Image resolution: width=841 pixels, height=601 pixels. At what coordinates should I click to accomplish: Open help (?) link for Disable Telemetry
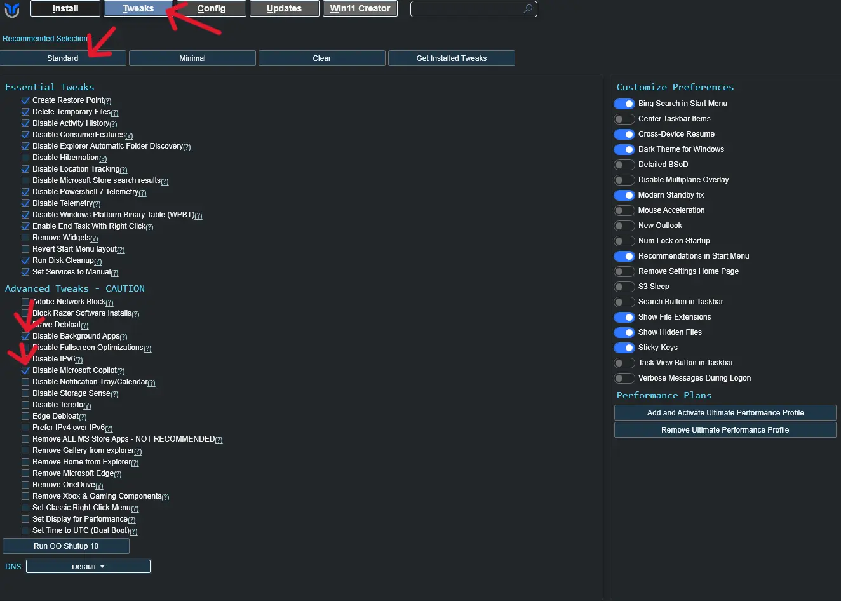(97, 205)
